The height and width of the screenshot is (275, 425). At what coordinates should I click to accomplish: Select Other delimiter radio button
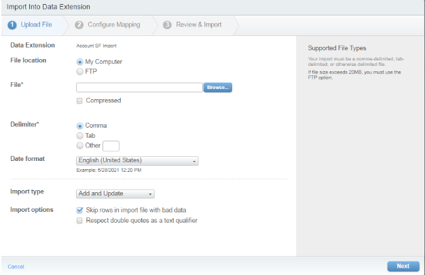click(x=80, y=145)
